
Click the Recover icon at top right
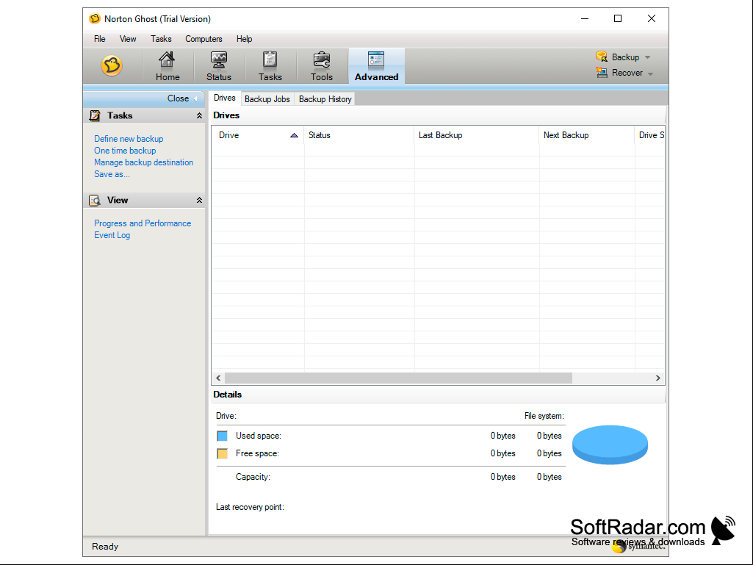601,73
